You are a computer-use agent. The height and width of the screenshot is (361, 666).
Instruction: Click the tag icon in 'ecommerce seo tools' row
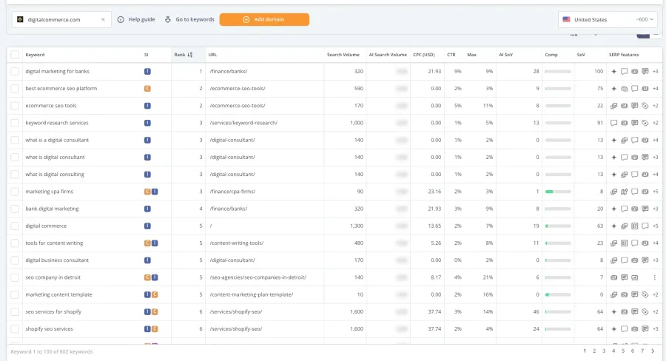click(645, 106)
